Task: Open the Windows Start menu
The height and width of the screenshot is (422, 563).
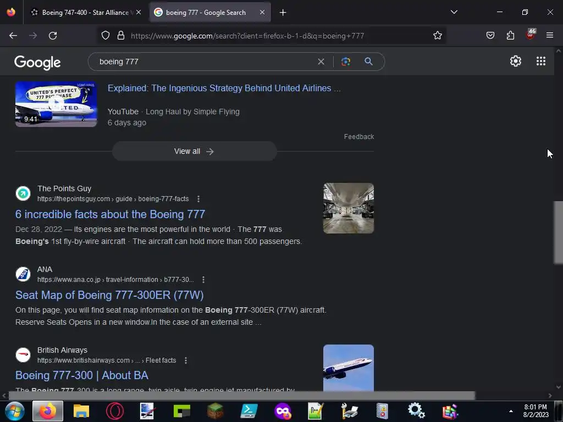Action: click(14, 411)
